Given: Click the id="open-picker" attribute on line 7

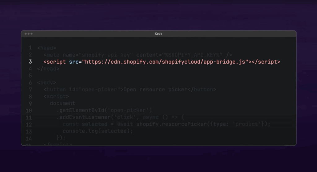Looking at the screenshot, I should (95, 90).
